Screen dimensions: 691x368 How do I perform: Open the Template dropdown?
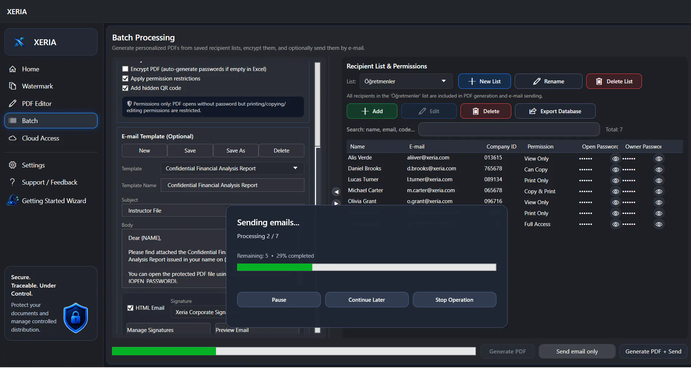(232, 168)
